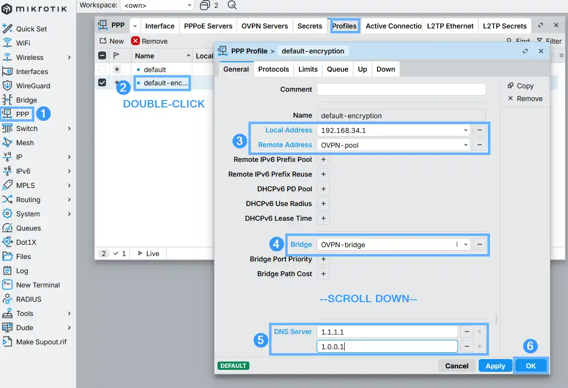
Task: Add DHCPv6 PD Pool value
Action: pos(323,189)
